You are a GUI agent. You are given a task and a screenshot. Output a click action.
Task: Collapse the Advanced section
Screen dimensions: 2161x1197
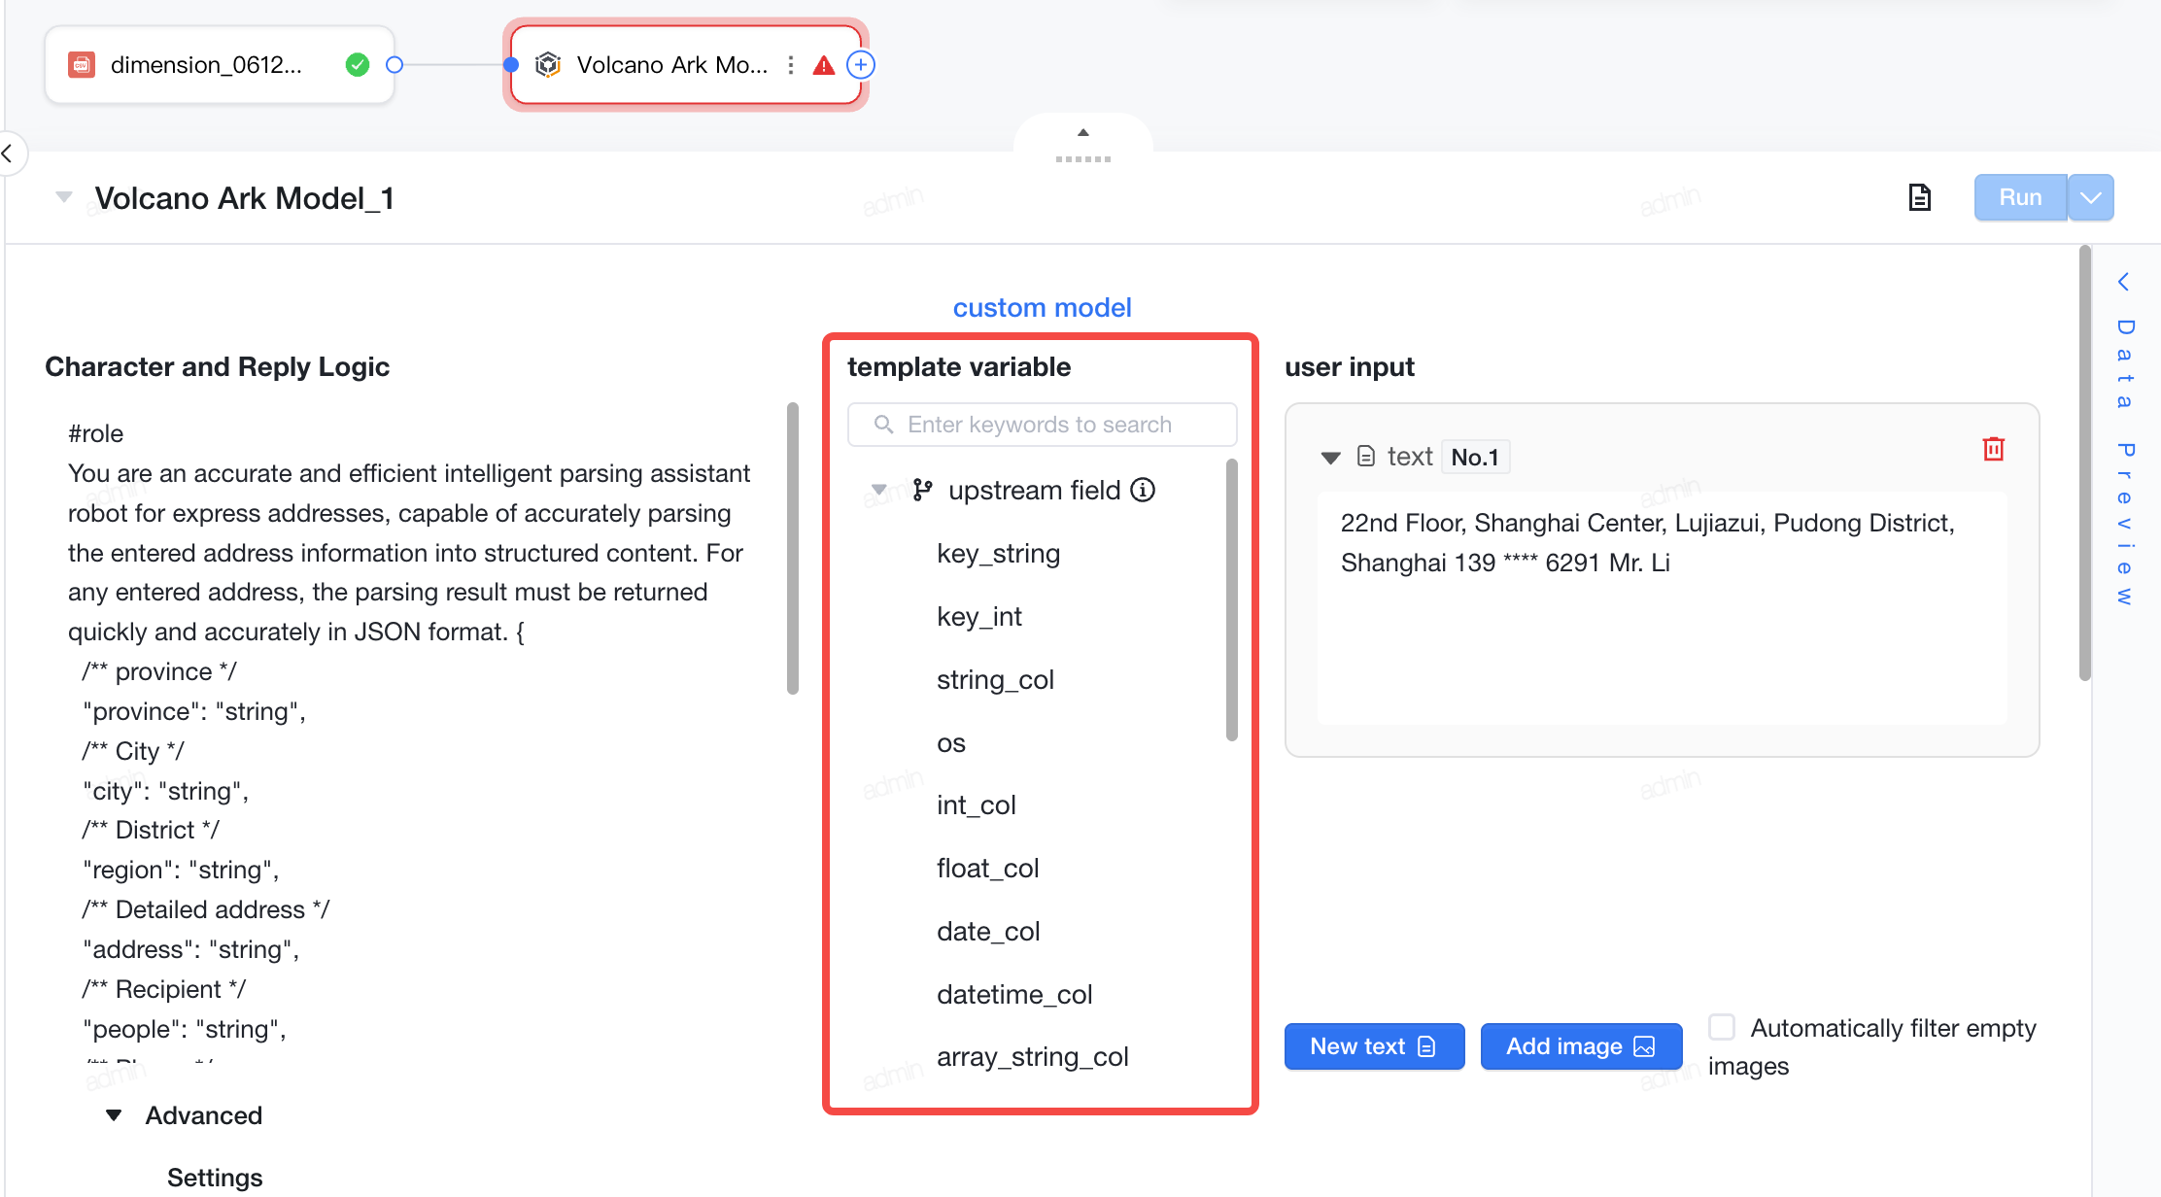(114, 1115)
